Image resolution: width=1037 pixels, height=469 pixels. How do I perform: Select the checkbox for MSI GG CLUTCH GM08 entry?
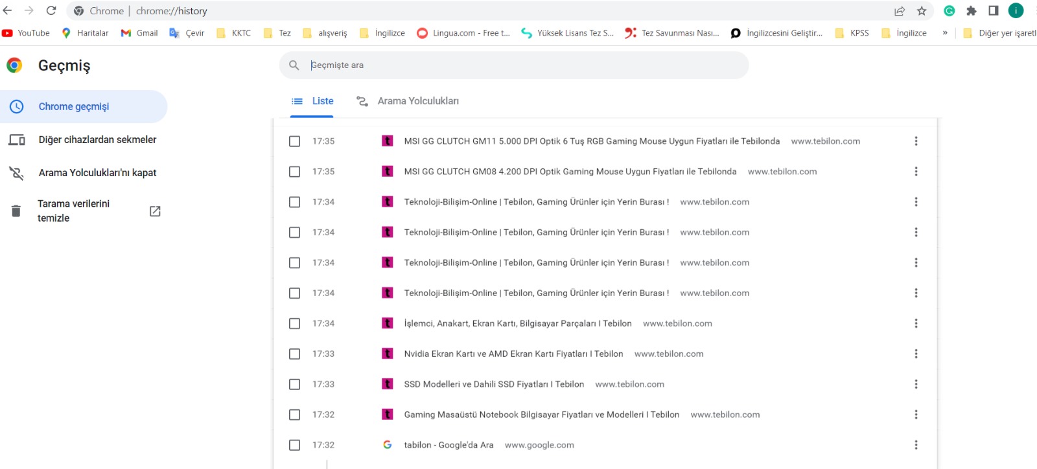tap(295, 172)
